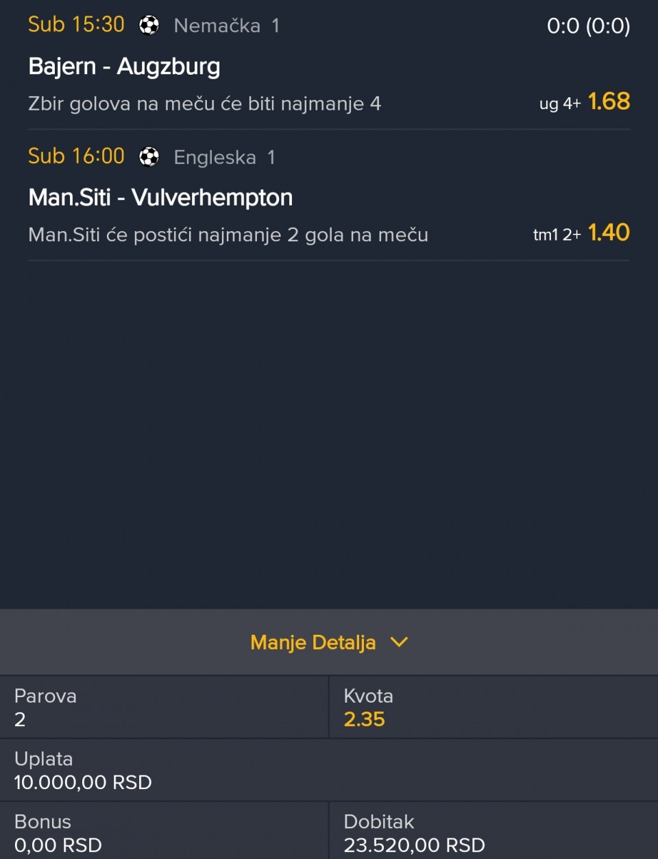Viewport: 658px width, 859px height.
Task: Select the Nemačka 1 league label
Action: coord(226,26)
